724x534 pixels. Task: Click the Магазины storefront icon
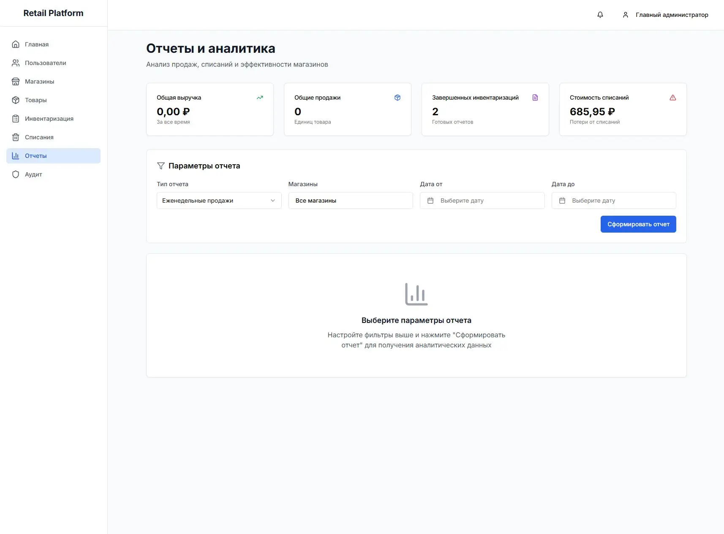pyautogui.click(x=16, y=81)
